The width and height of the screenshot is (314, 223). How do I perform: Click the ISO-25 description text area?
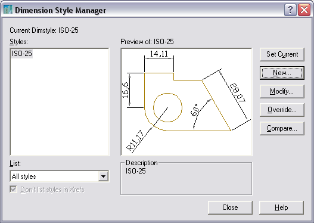(x=186, y=179)
